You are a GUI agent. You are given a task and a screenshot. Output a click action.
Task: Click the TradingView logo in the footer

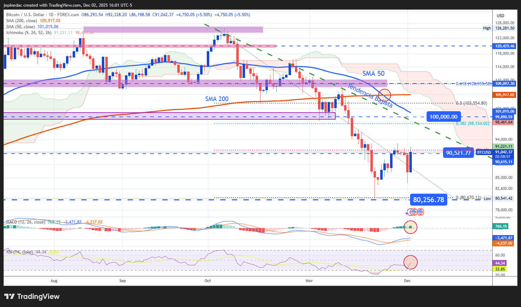pyautogui.click(x=32, y=296)
